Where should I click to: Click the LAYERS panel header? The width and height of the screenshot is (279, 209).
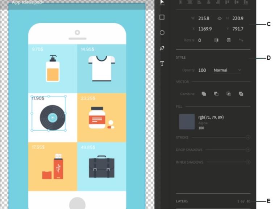[182, 201]
